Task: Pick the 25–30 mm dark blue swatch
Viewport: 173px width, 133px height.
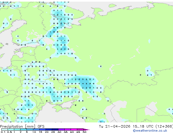Action: click(55, 129)
